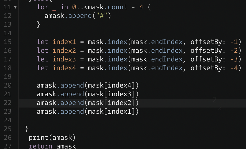The height and width of the screenshot is (149, 246).
Task: Place cursor on 'for' keyword on line 11
Action: tap(42, 7)
